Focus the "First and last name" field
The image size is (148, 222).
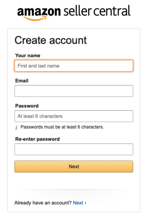(74, 66)
